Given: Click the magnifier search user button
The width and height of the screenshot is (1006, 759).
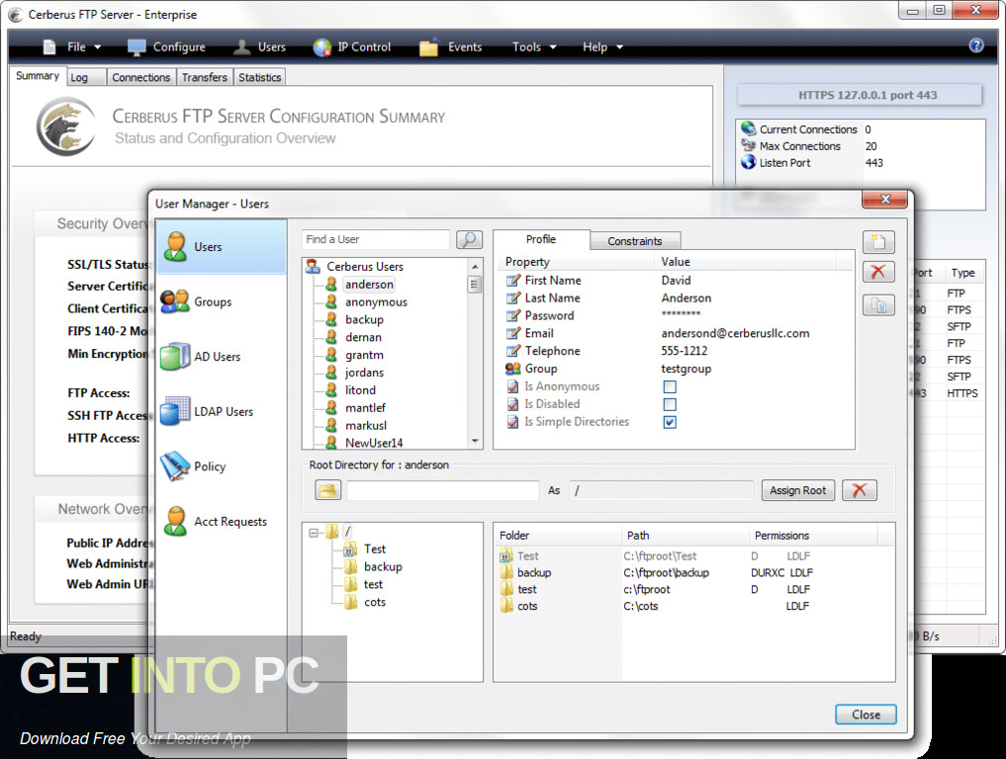Looking at the screenshot, I should pyautogui.click(x=469, y=239).
